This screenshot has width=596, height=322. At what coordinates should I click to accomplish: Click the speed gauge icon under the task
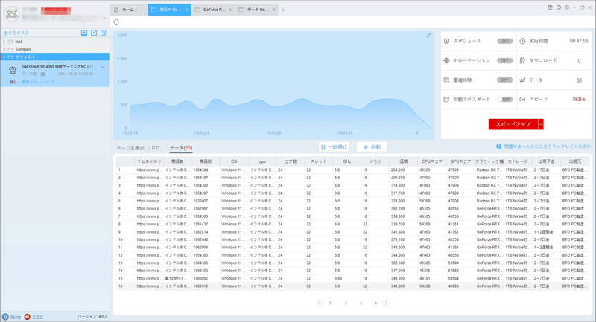(13, 82)
